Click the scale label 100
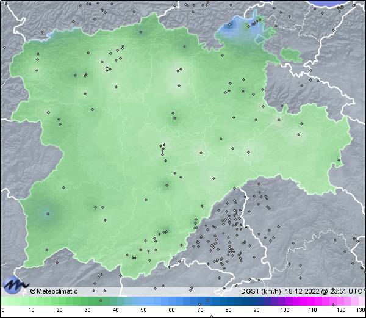366x318 pixels. pyautogui.click(x=285, y=310)
